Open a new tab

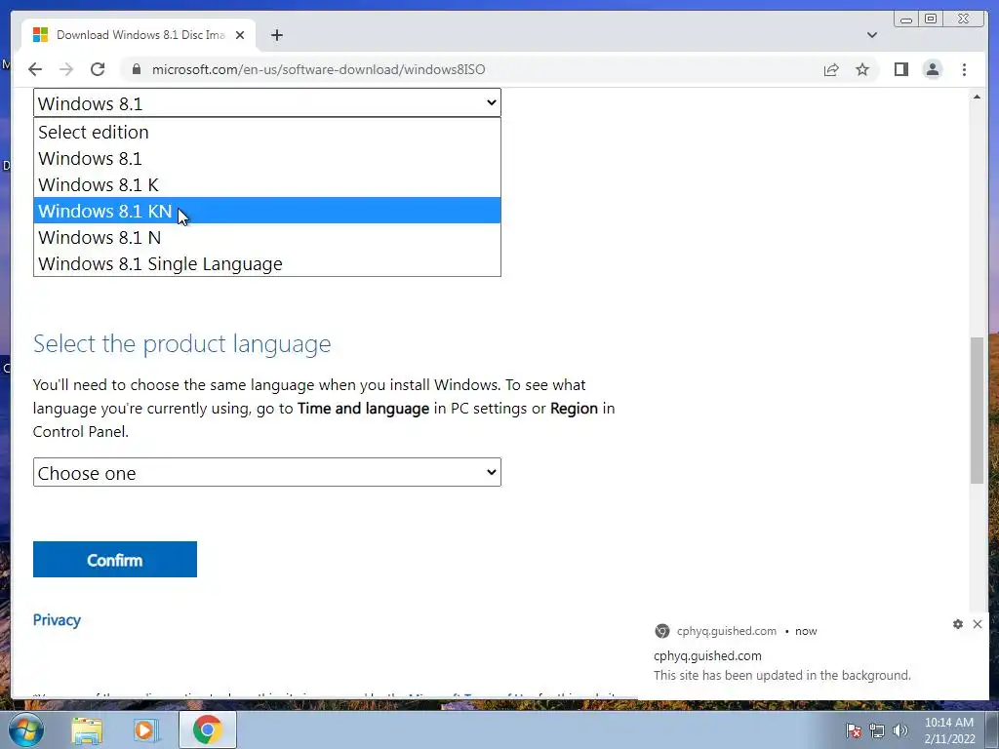click(x=276, y=35)
